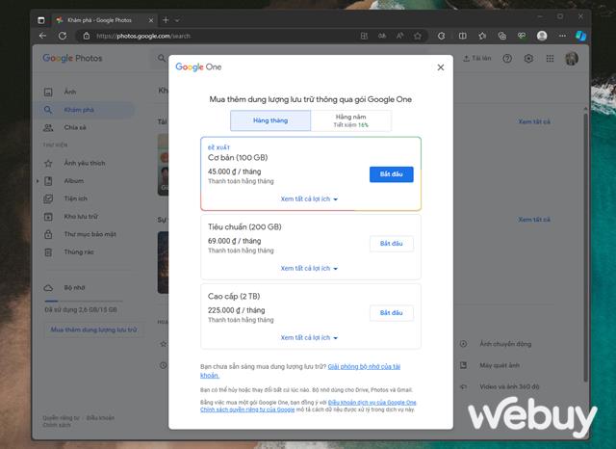616x449 pixels.
Task: Open Máy quét ảnh item
Action: click(x=500, y=365)
